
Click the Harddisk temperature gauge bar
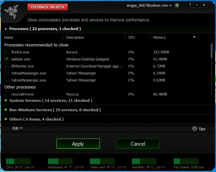144,161
